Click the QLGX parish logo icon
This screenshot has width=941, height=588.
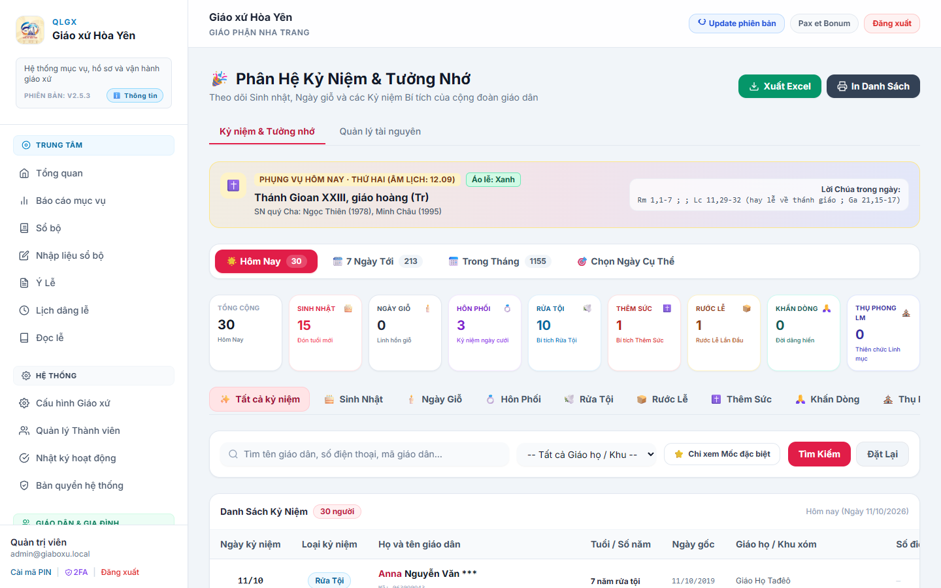pos(30,30)
